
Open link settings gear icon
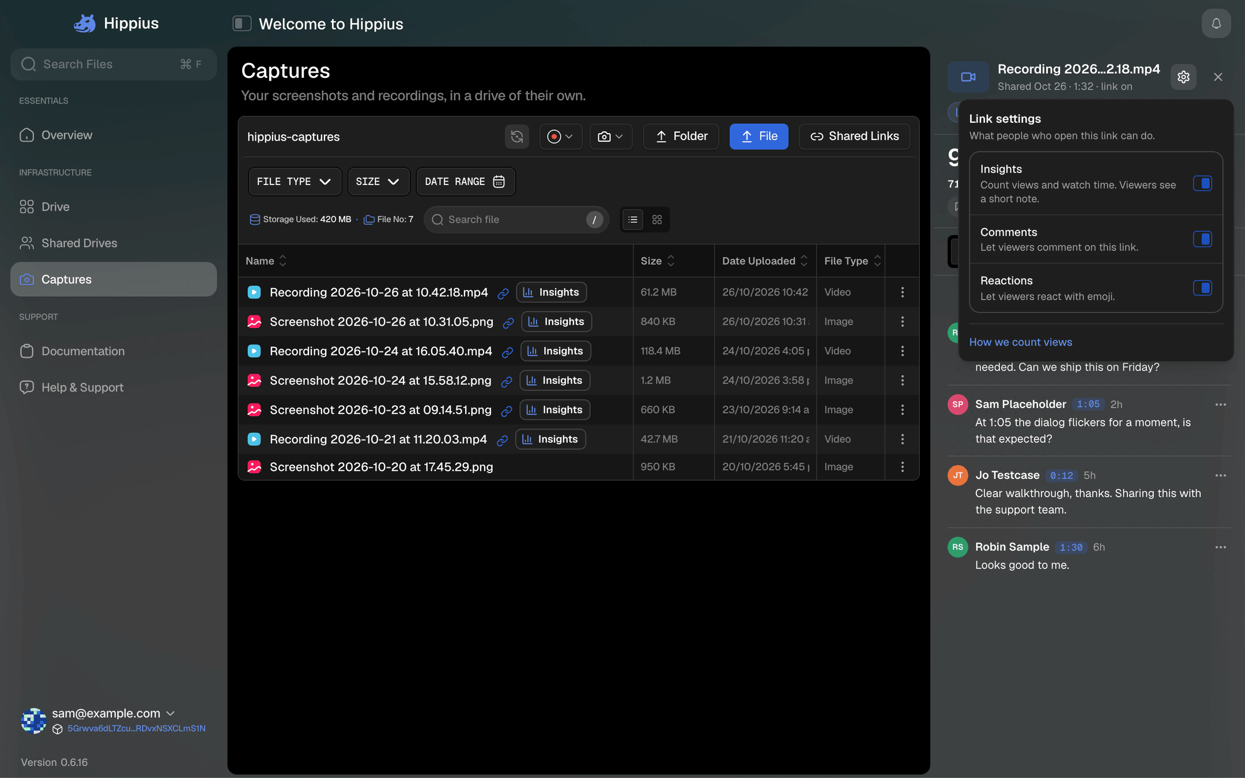coord(1183,77)
